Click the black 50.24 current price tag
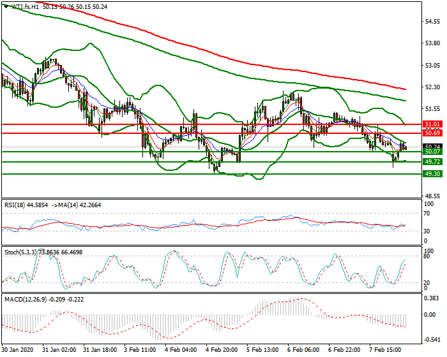 [x=432, y=146]
